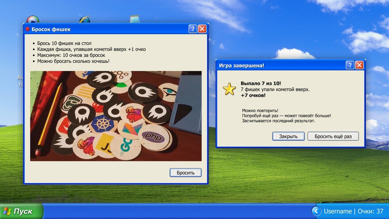Click the rule "Максимум: 10 очков за бросок"
The height and width of the screenshot is (219, 389).
pos(71,55)
